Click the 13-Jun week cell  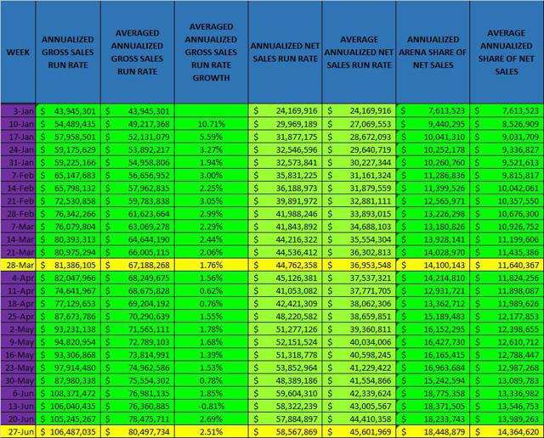coord(18,406)
